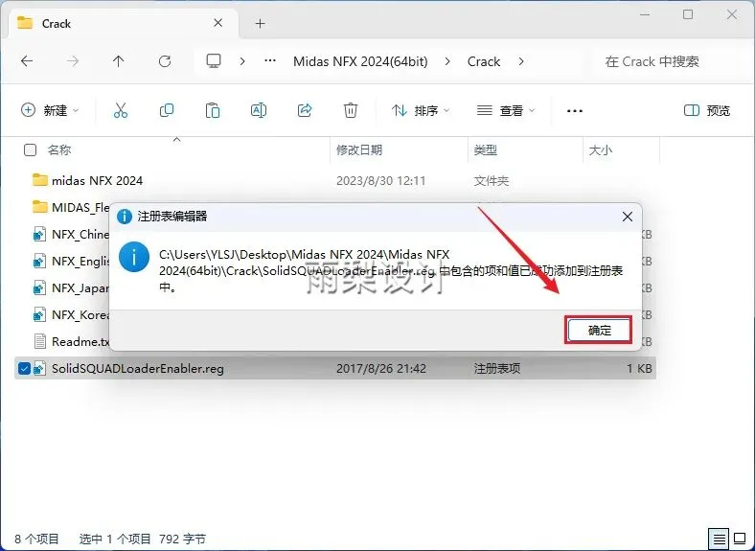Sort by the 类型 column header
The width and height of the screenshot is (755, 551).
click(486, 149)
